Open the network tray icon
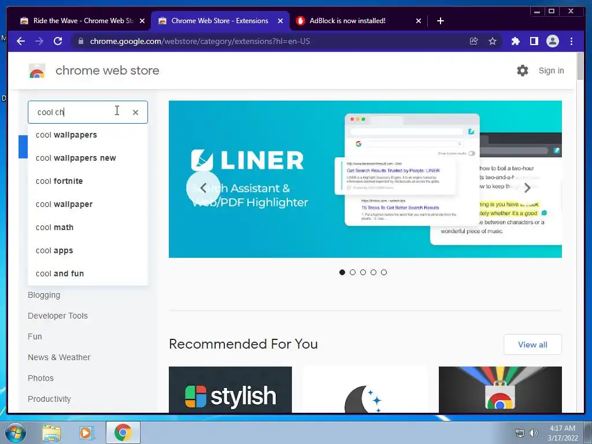This screenshot has width=592, height=444. [520, 433]
